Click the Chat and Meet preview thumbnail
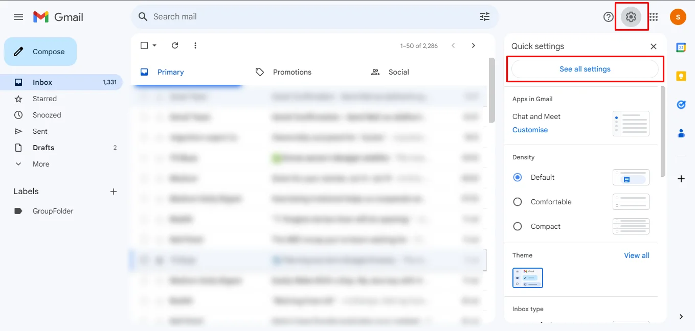Image resolution: width=695 pixels, height=331 pixels. [x=631, y=124]
